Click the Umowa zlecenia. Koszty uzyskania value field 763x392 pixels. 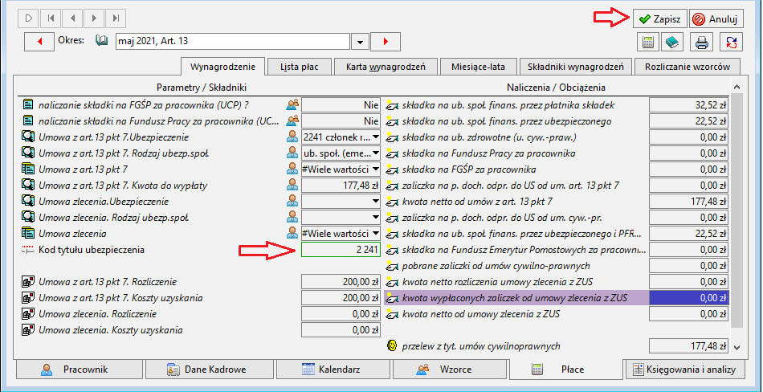[x=341, y=330]
